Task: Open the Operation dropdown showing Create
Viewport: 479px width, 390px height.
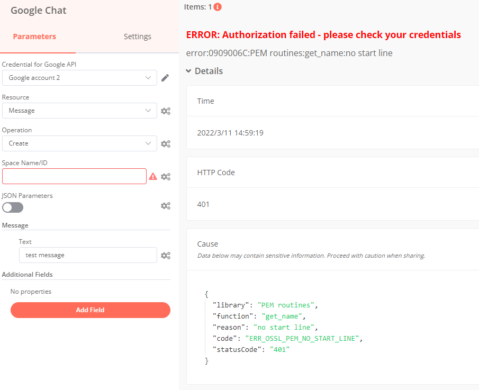Action: point(79,143)
